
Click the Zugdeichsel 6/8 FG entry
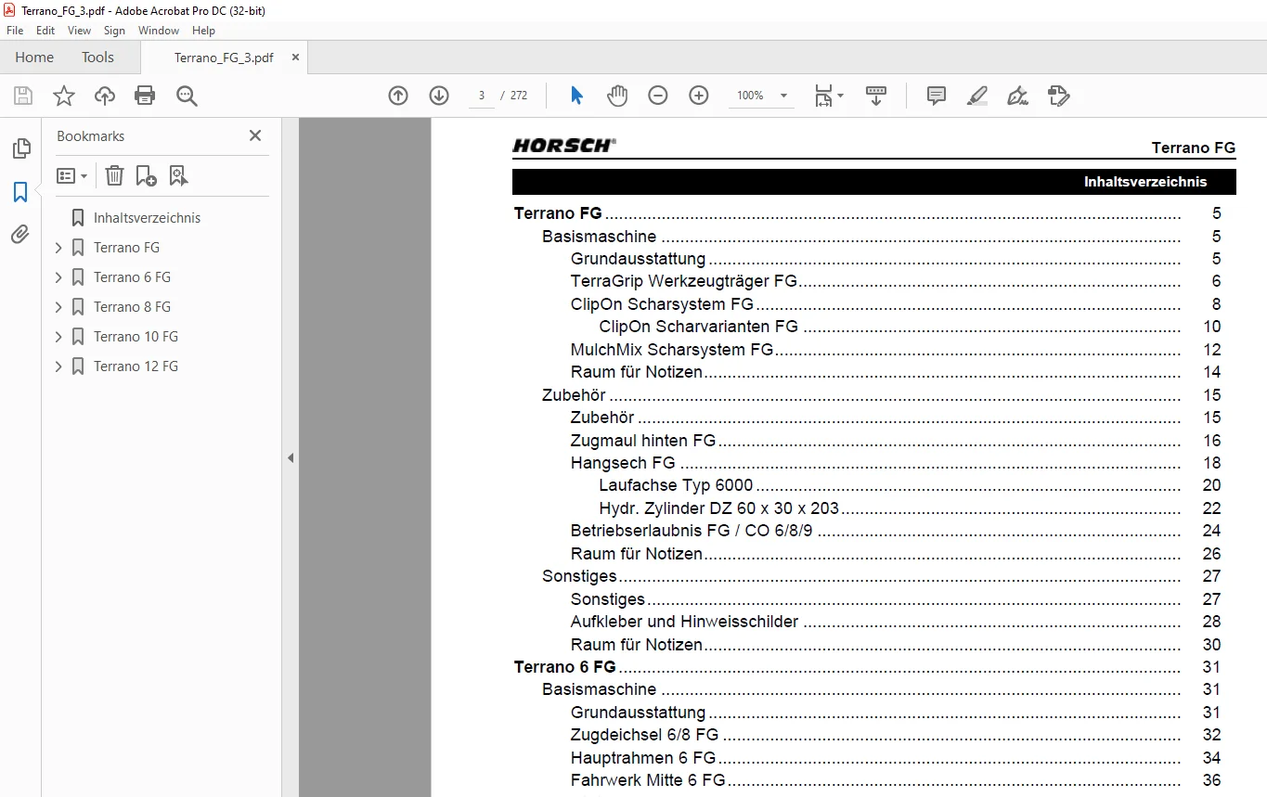(645, 735)
